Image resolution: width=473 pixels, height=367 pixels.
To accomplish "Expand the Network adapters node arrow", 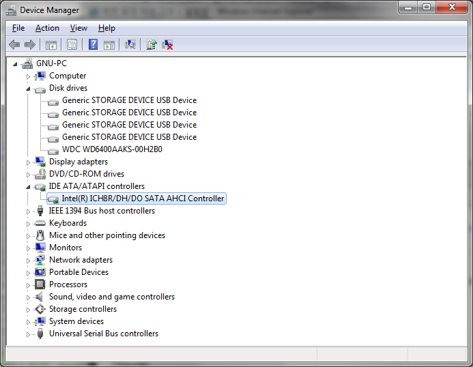I will coord(28,261).
